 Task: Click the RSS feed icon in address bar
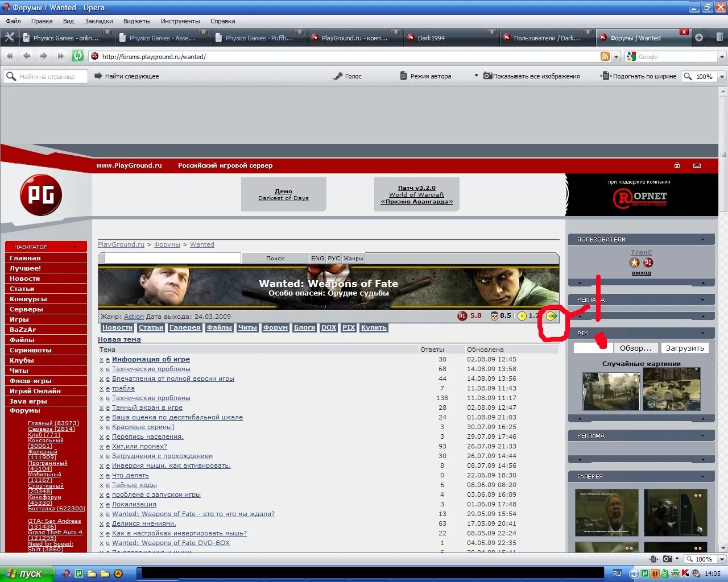[x=605, y=56]
